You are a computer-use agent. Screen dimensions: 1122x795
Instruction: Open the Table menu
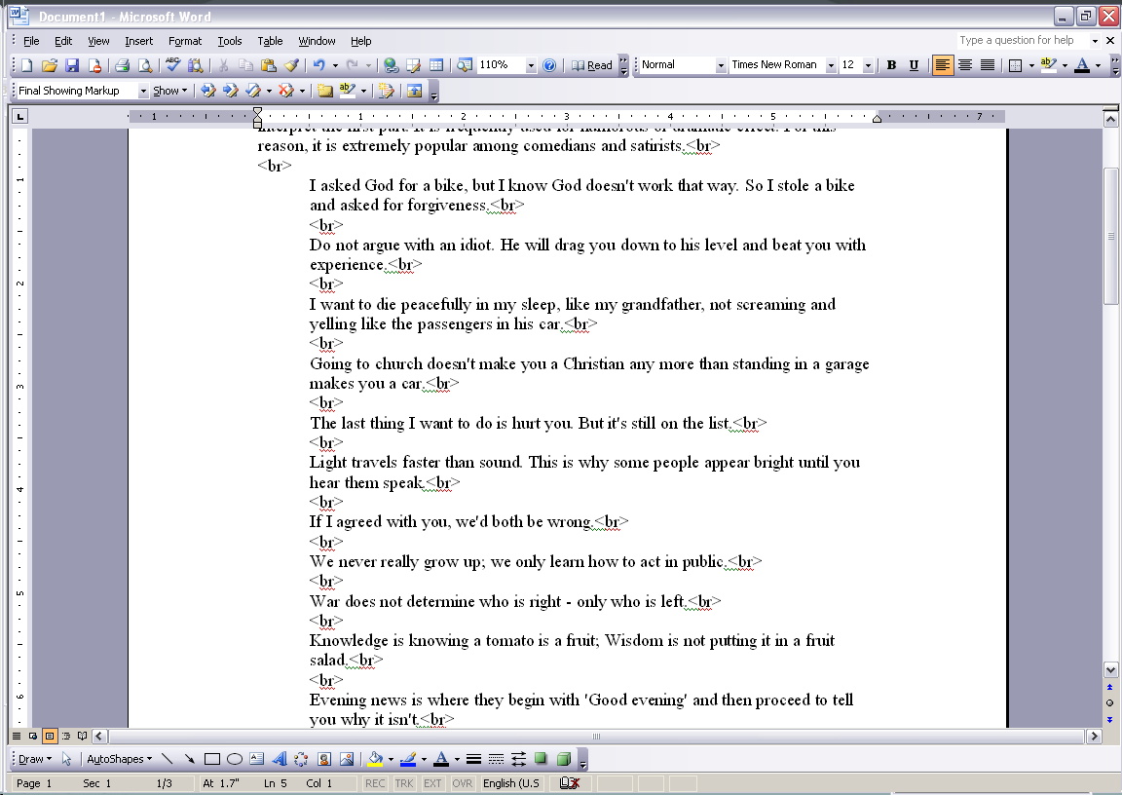click(x=270, y=41)
